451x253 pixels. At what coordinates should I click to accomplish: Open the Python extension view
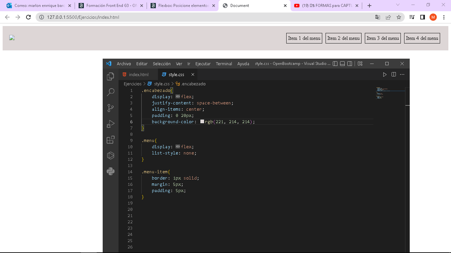point(111,171)
